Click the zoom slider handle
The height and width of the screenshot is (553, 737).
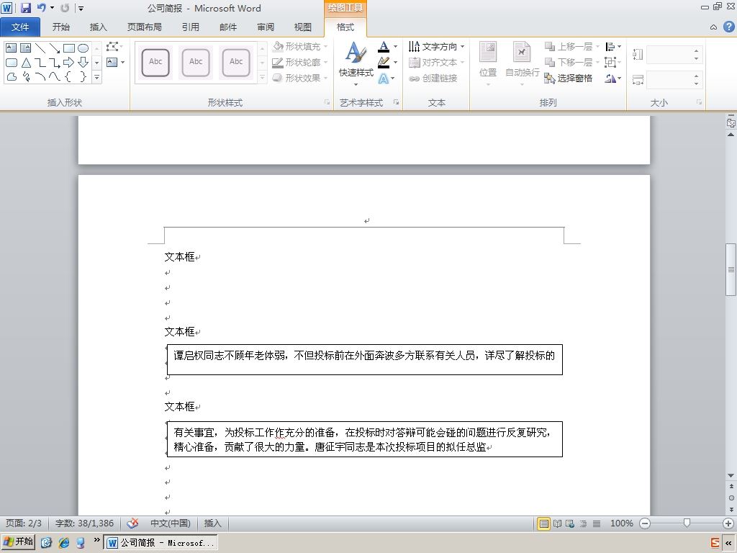tap(687, 523)
